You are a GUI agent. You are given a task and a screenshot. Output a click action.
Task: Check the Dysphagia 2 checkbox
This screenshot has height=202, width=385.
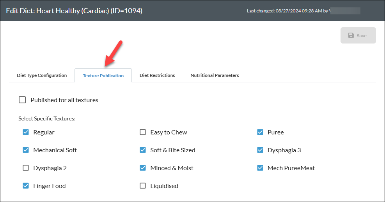(26, 168)
